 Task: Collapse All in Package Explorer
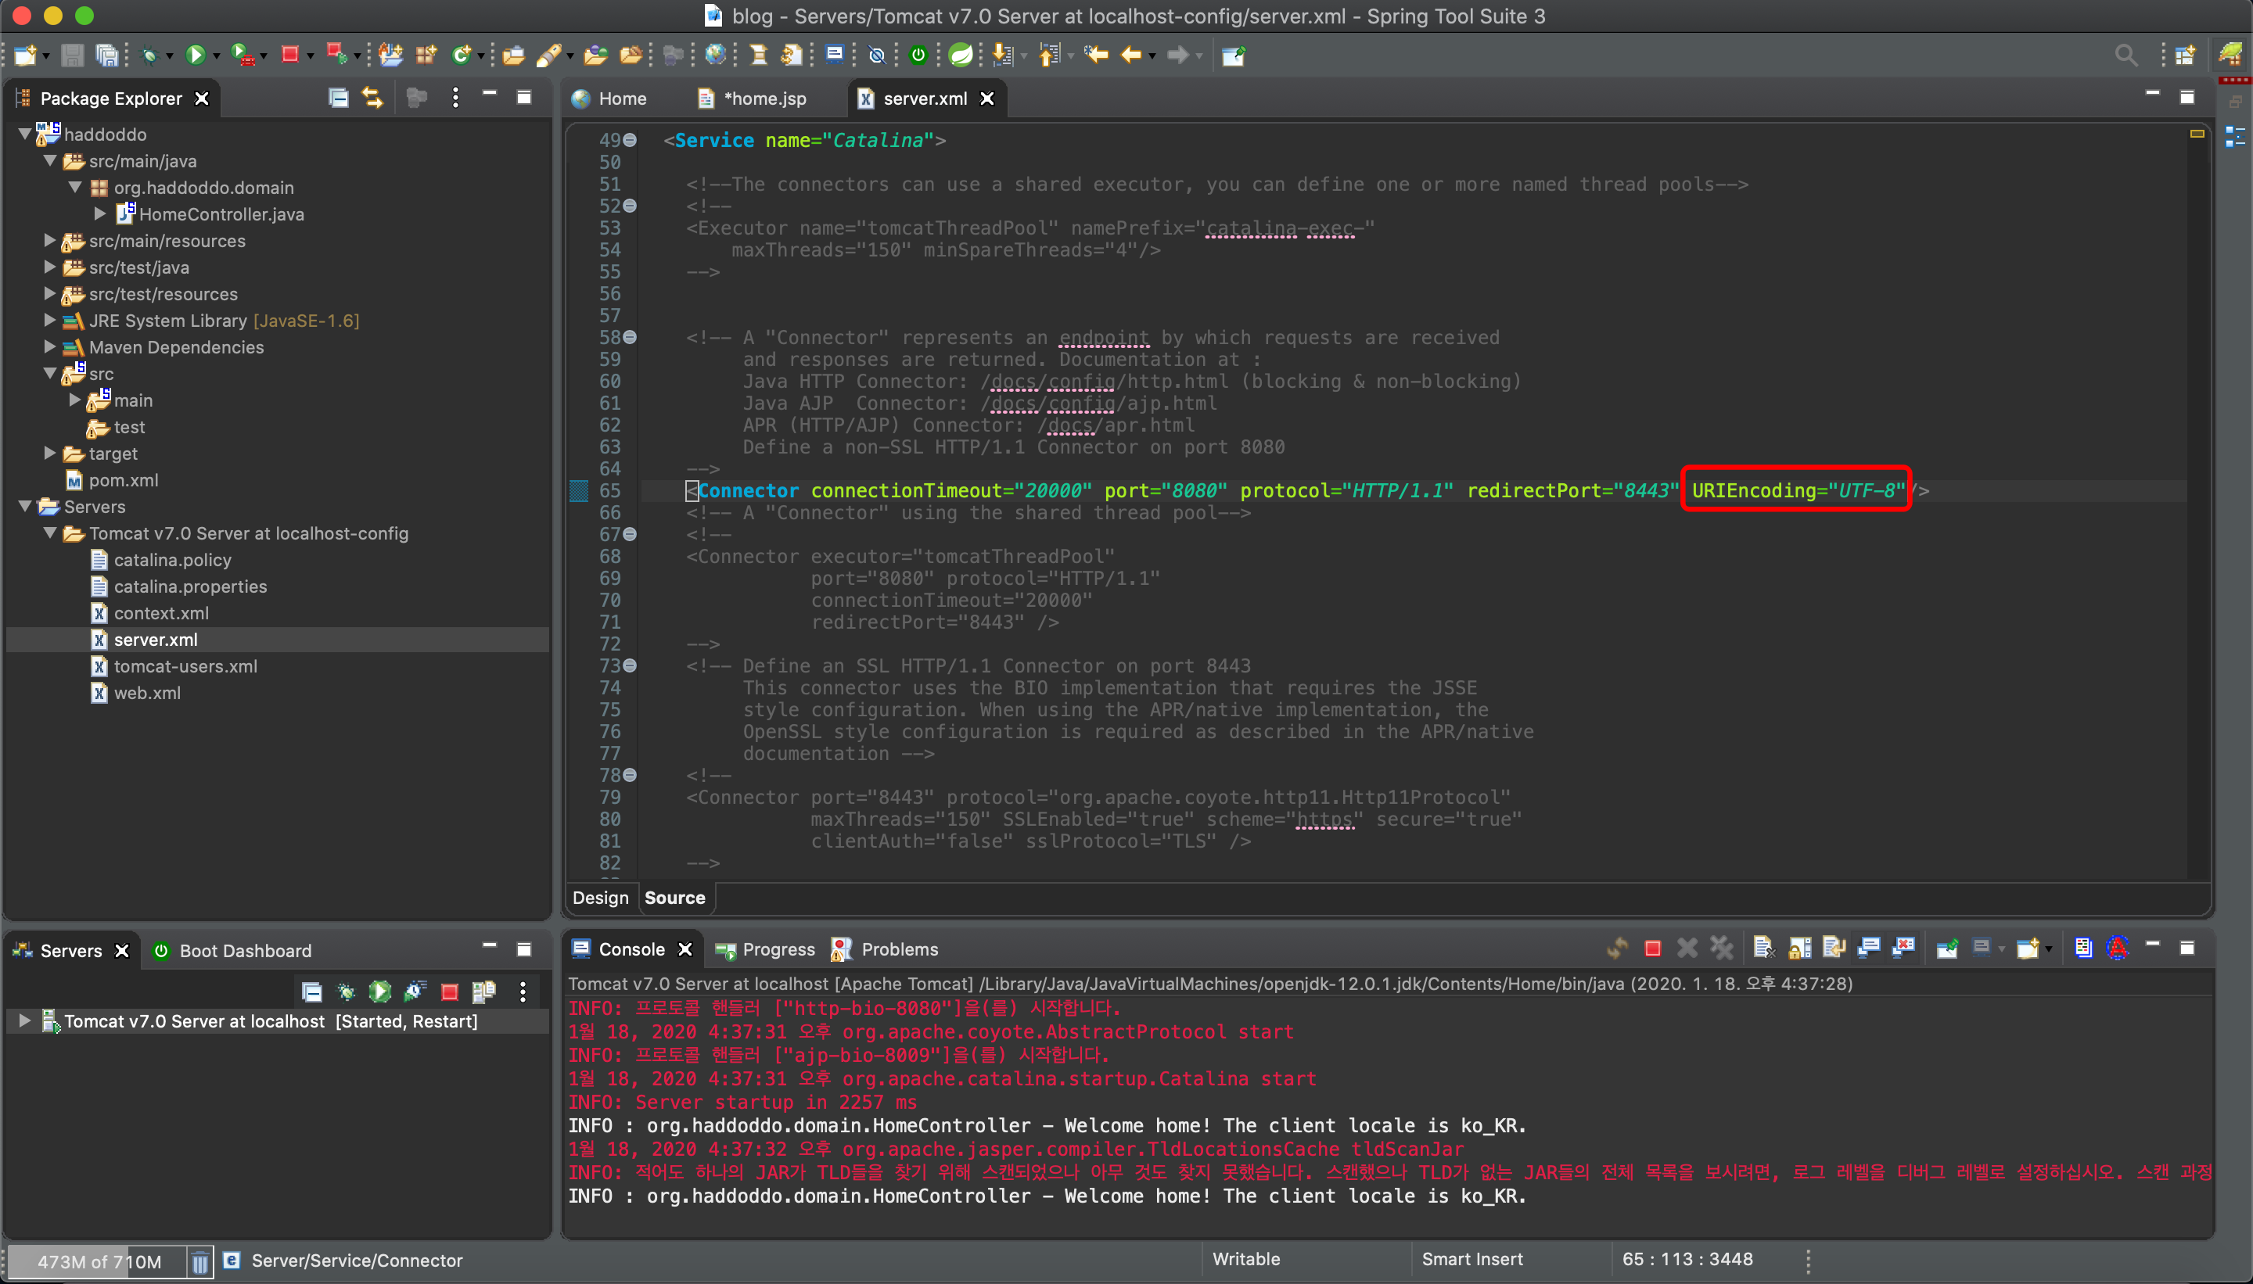click(338, 98)
